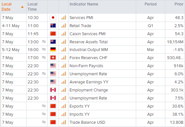Click the Japan flag icon for Services PMI
This screenshot has height=127, width=185.
pyautogui.click(x=53, y=17)
